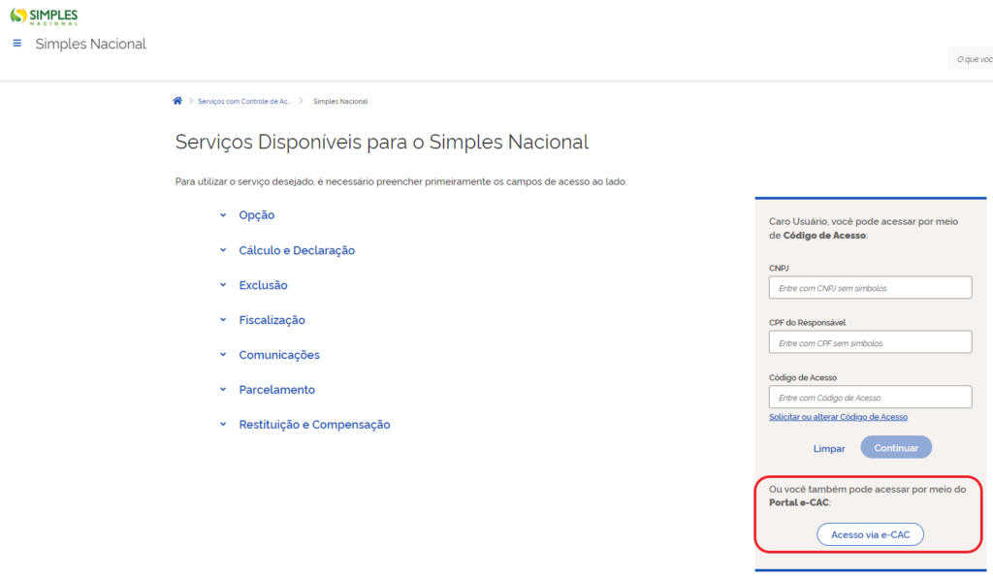Image resolution: width=993 pixels, height=578 pixels.
Task: Open 'Solicitar ou alterar Código de Acesso' link
Action: pyautogui.click(x=838, y=417)
